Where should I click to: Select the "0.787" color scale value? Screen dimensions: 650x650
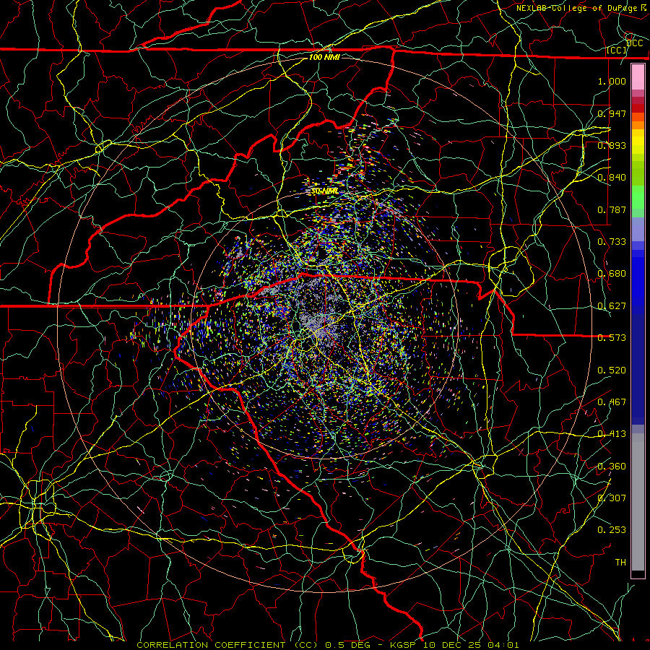(x=612, y=209)
